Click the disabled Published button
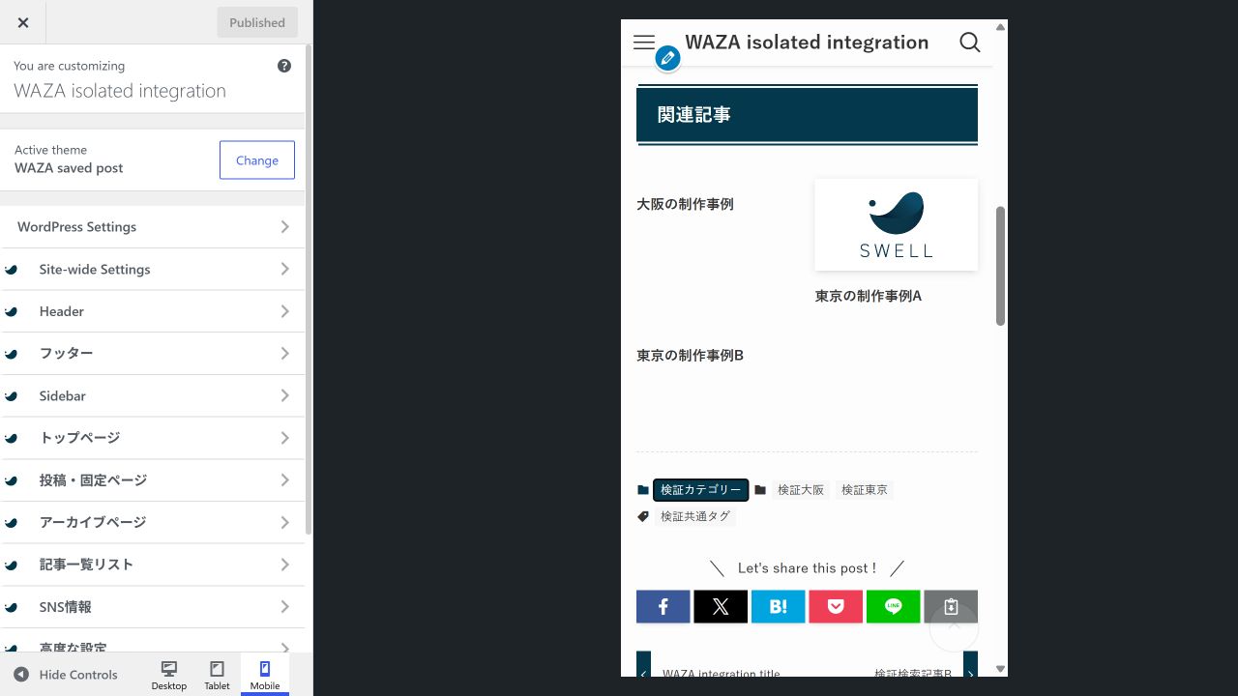This screenshot has width=1238, height=696. pos(257,22)
